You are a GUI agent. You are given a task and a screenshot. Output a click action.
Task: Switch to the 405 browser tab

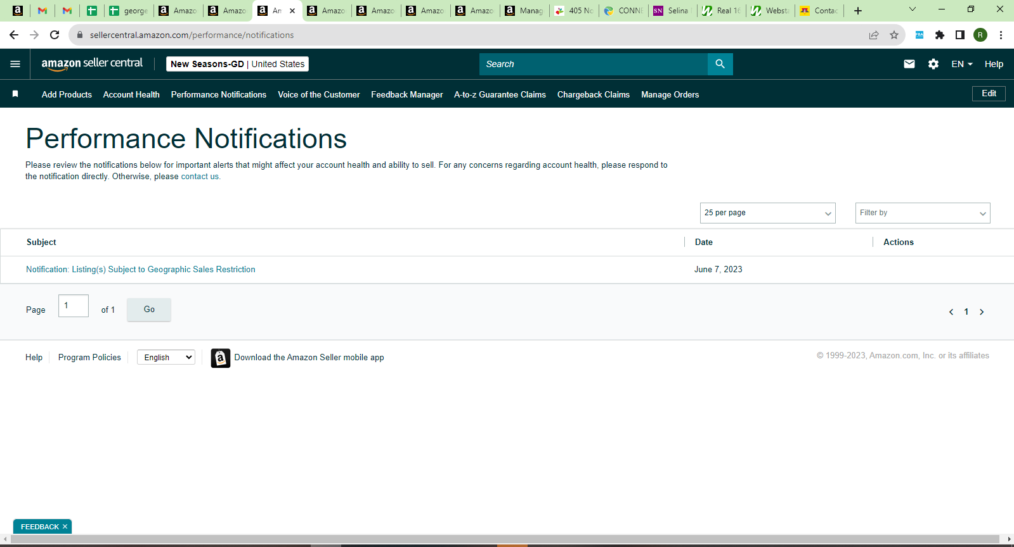pyautogui.click(x=574, y=11)
